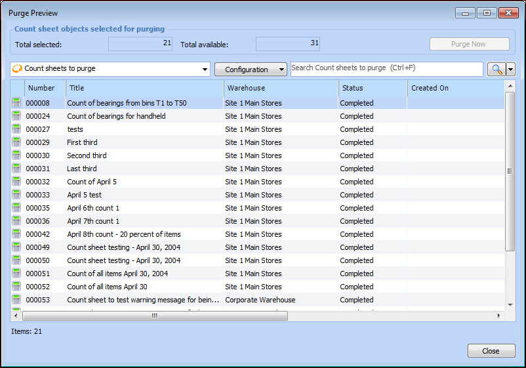The image size is (526, 368).
Task: Sort by the Title column header
Action: [144, 88]
